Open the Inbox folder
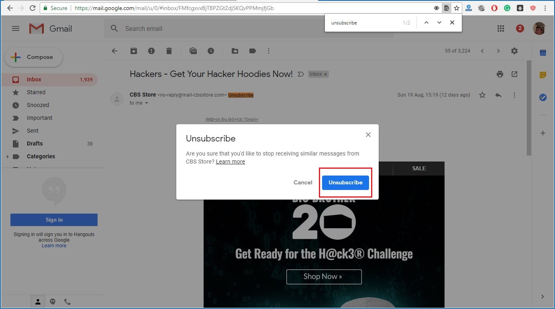Screen dimensions: 555x309 point(49,79)
